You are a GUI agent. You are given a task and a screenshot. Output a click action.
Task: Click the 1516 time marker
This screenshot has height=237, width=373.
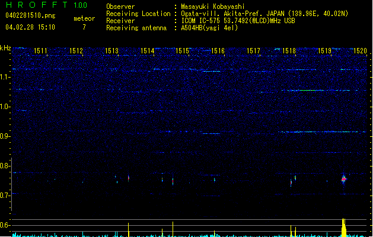click(218, 51)
